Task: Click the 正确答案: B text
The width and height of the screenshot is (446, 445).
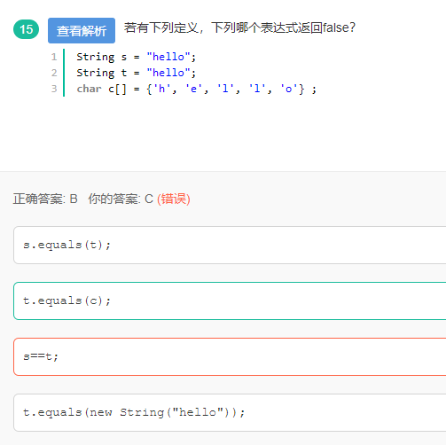Action: point(45,199)
